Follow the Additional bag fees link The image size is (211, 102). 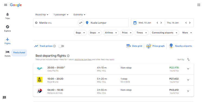83,60
